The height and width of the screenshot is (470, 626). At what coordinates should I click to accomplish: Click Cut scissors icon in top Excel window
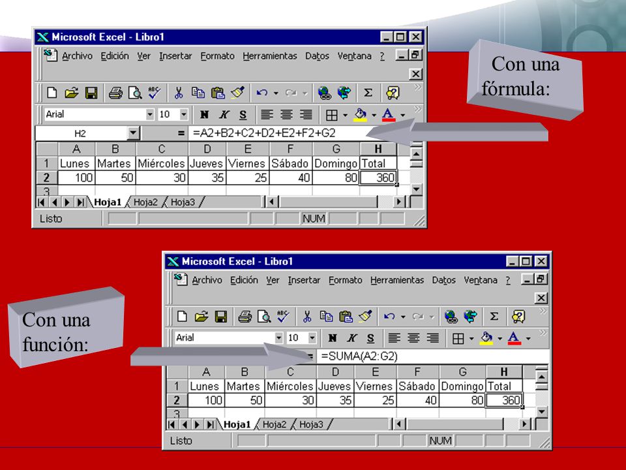click(179, 93)
